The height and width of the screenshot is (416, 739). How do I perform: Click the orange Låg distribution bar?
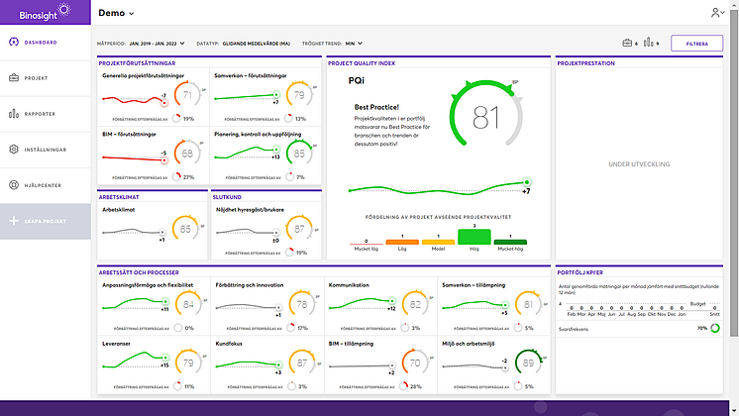[402, 242]
